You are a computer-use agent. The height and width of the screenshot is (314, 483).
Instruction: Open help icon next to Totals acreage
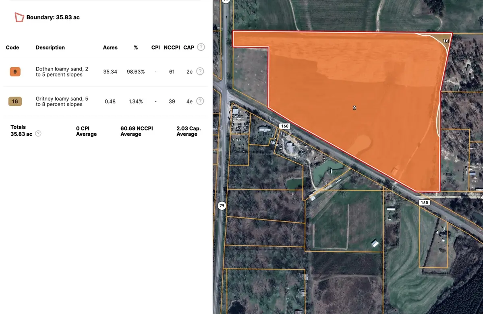pyautogui.click(x=38, y=134)
